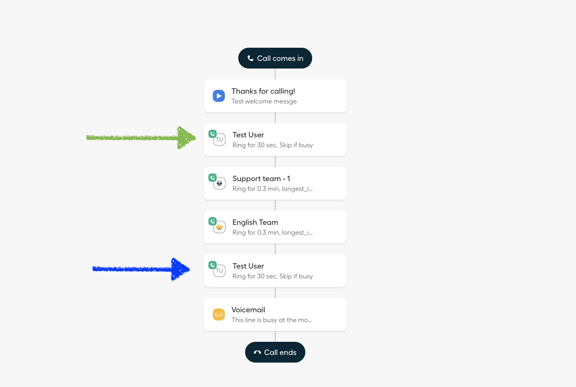
Task: Click the TU avatar on the Test User step above Support team - 1
Action: tap(219, 140)
